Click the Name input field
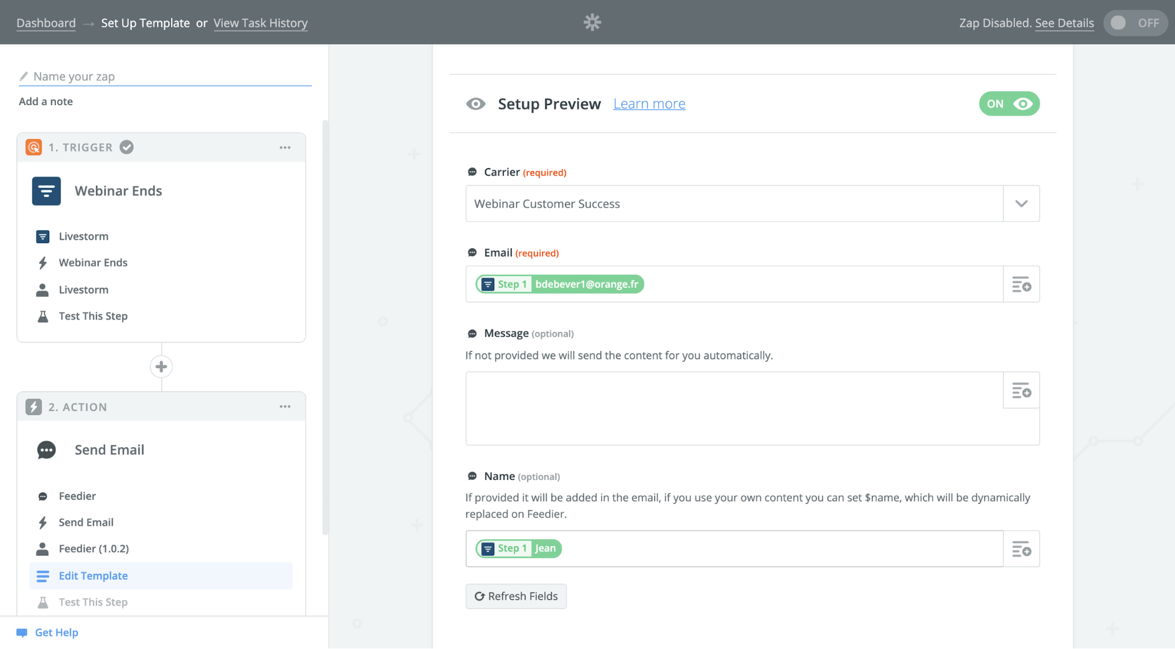The width and height of the screenshot is (1175, 649). point(734,549)
